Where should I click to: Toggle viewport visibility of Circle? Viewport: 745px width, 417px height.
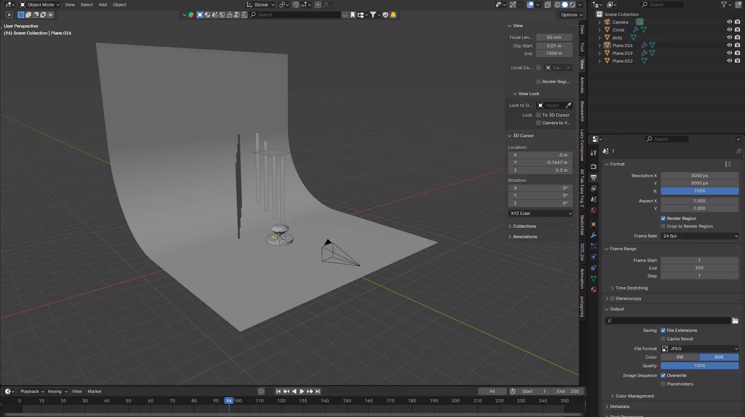tap(729, 30)
